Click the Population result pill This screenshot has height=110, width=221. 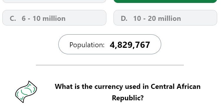click(x=110, y=44)
